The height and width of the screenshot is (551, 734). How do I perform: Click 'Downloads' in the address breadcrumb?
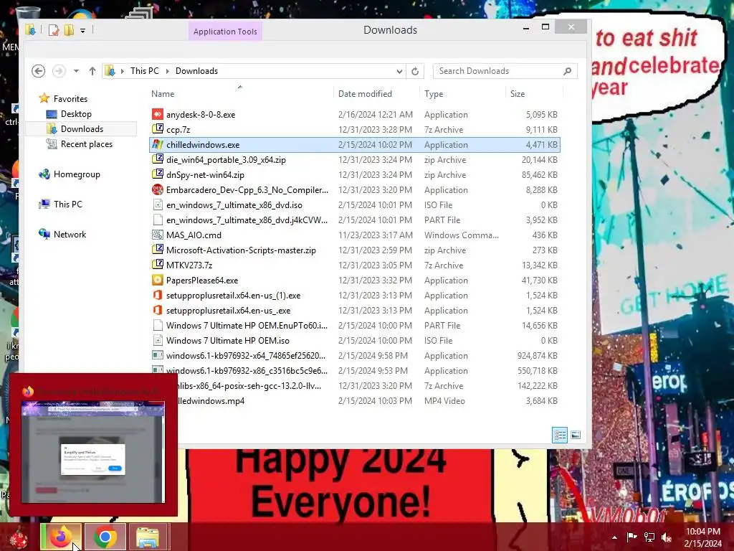[x=196, y=71]
